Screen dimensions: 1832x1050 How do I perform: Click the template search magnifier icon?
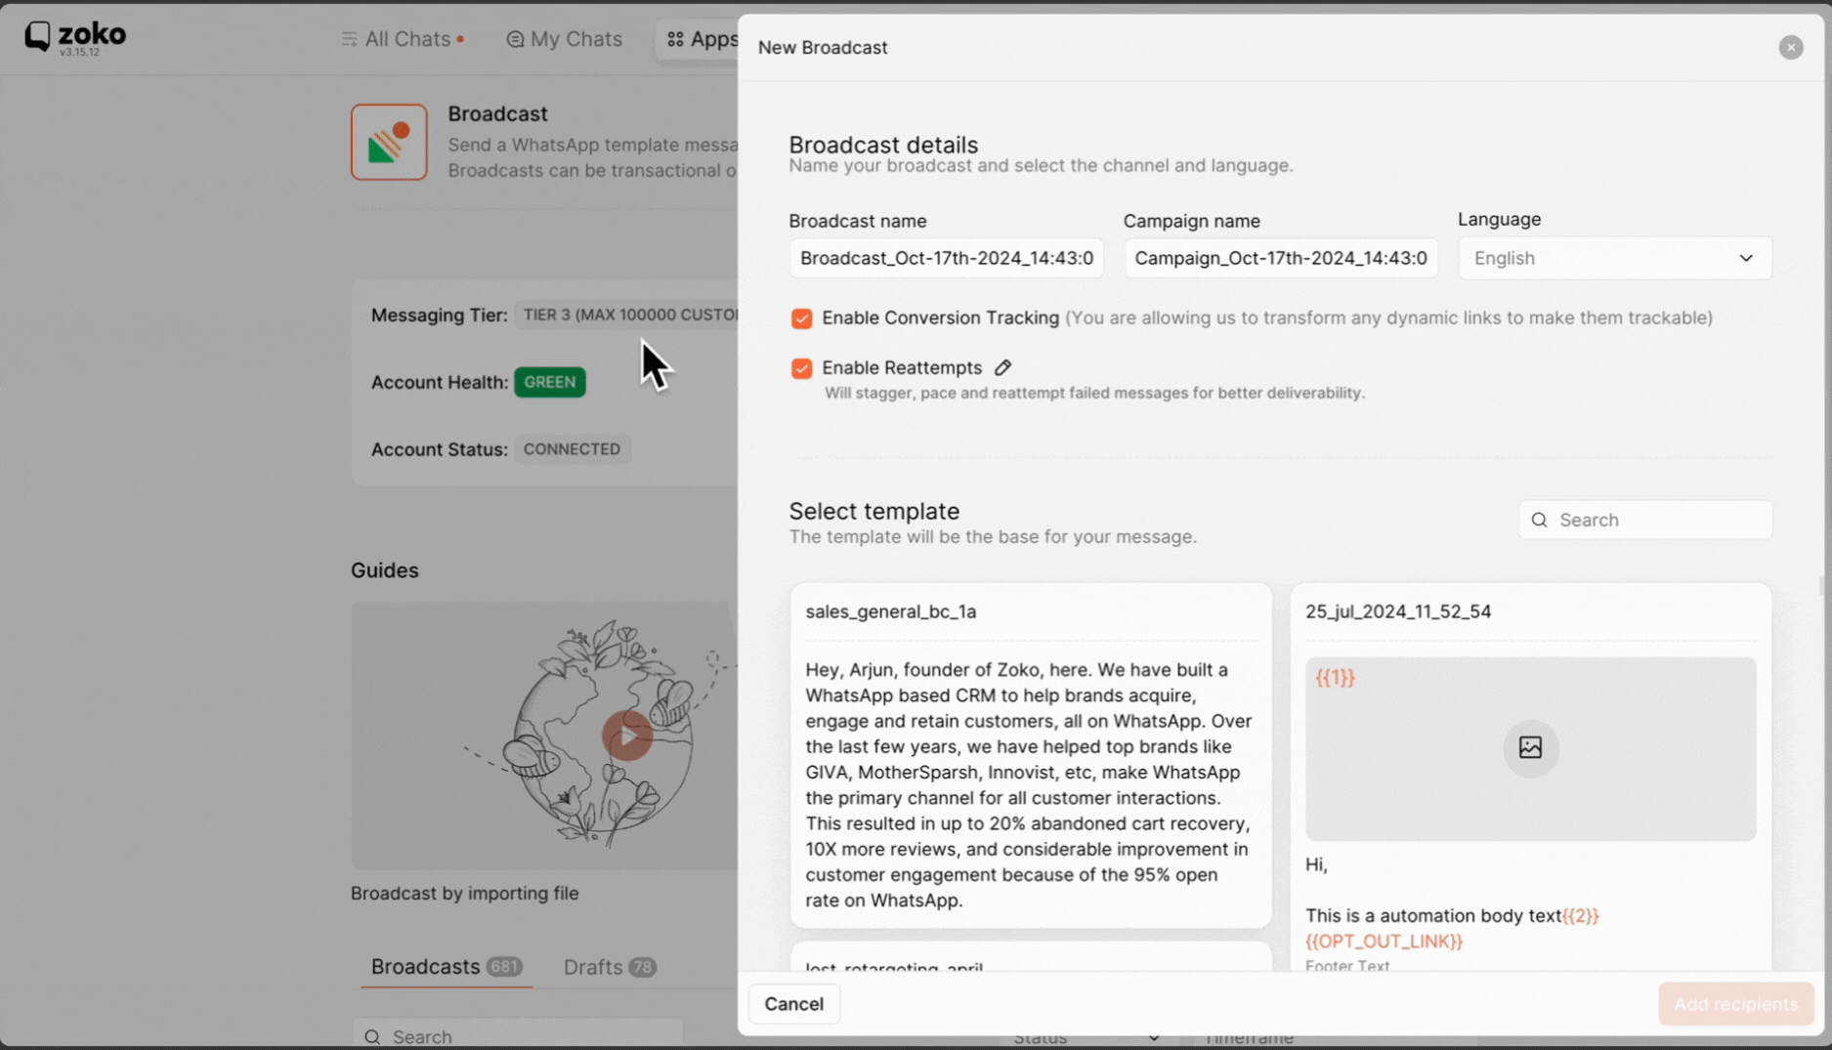tap(1539, 520)
